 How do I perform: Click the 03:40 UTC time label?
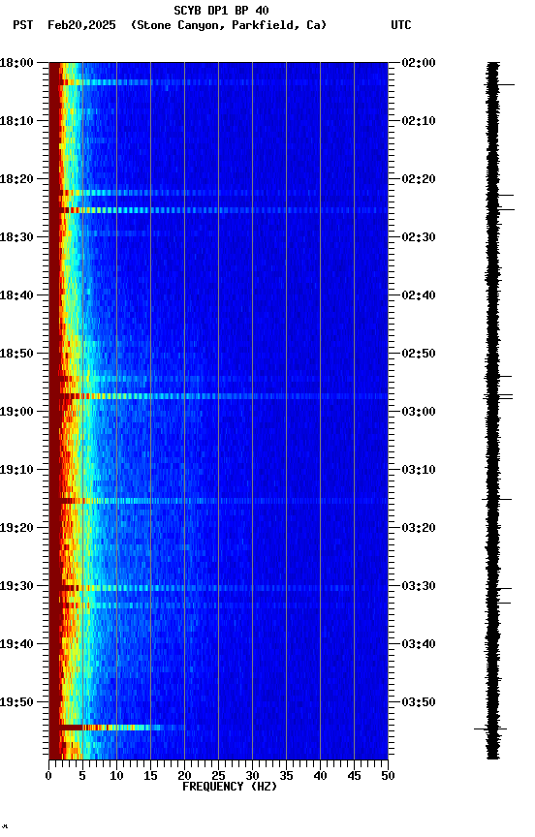point(419,644)
